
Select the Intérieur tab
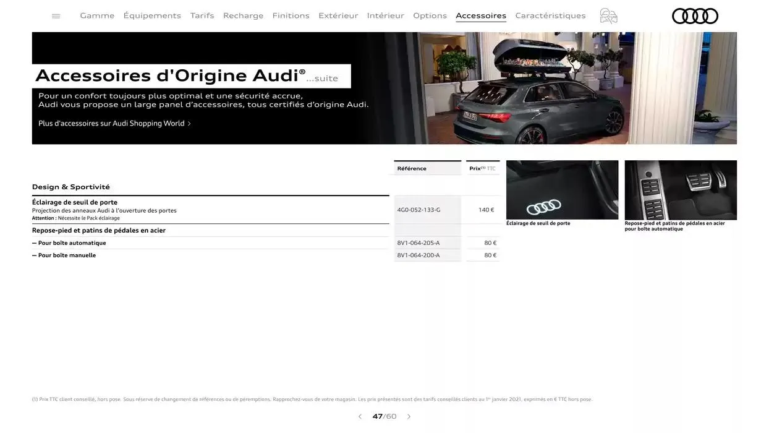pos(385,15)
